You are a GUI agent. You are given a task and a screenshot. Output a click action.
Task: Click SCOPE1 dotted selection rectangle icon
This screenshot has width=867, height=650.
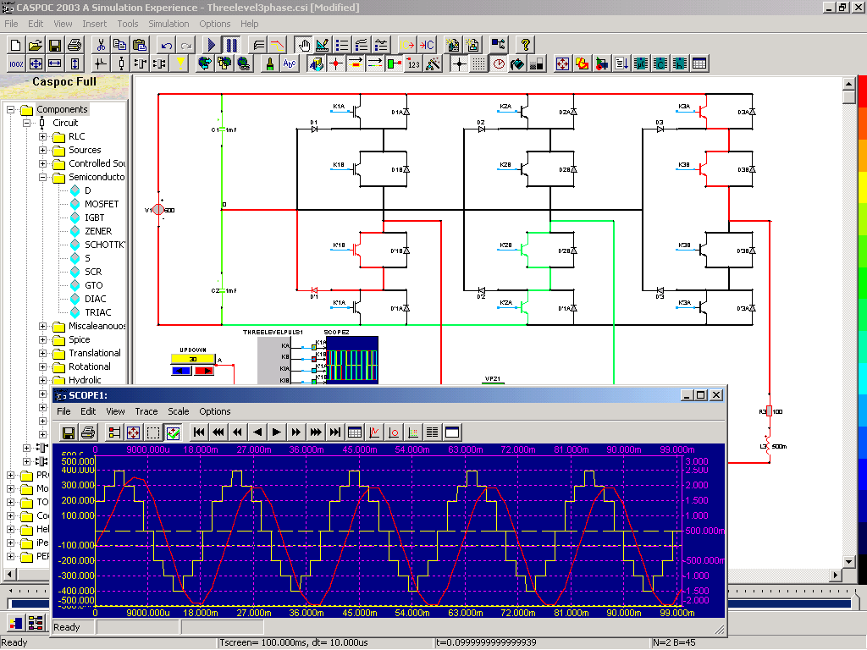[153, 432]
